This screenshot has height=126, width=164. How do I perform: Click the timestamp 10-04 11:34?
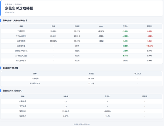coord(10,12)
